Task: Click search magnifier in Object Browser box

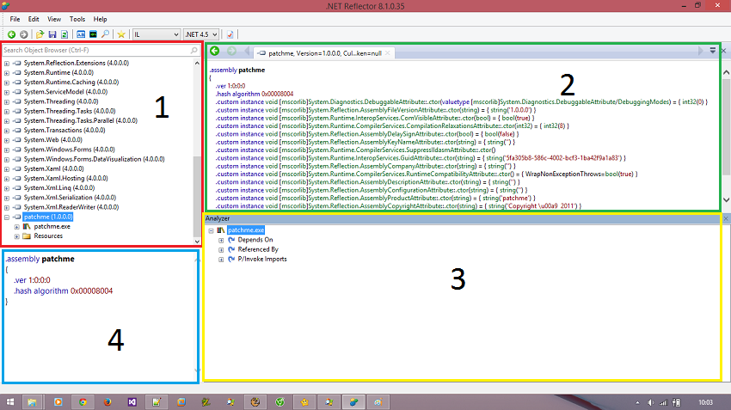Action: 194,50
